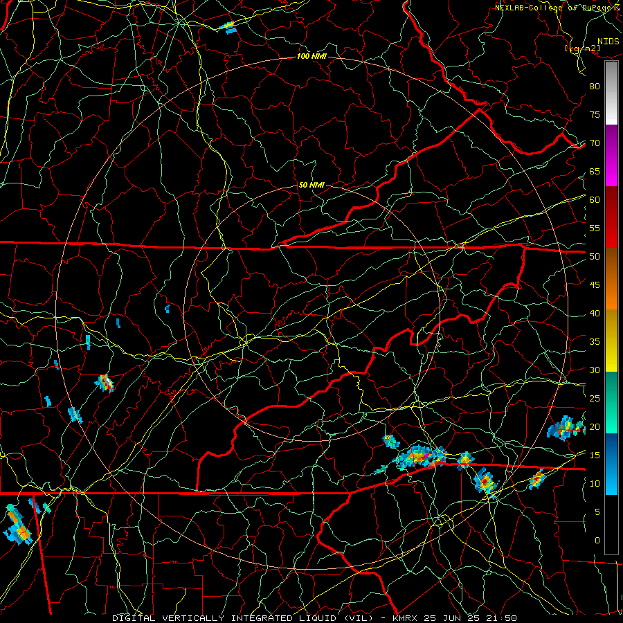Pick the orange-brown band of the color scale

[611, 278]
